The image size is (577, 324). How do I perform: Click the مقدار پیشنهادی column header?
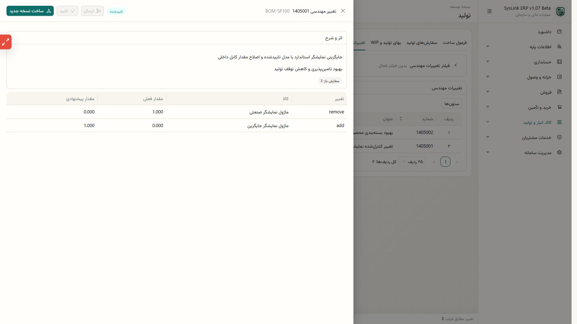click(80, 99)
